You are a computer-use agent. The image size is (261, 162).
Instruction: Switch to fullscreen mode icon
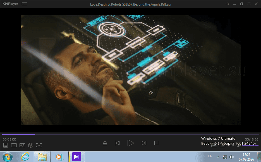249,4
